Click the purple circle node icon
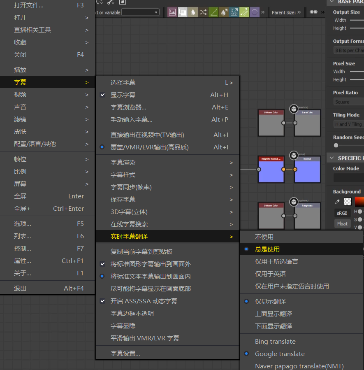 pyautogui.click(x=255, y=12)
